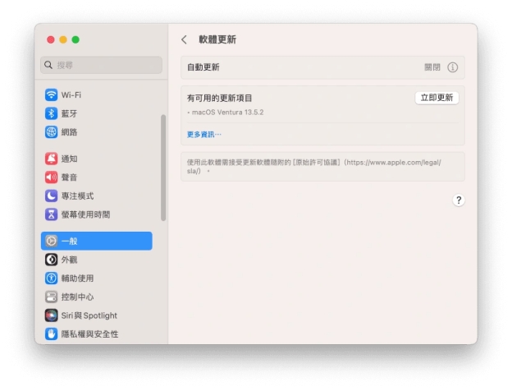The height and width of the screenshot is (391, 512).
Task: Click the Sound 聲音 speaker icon
Action: (51, 177)
